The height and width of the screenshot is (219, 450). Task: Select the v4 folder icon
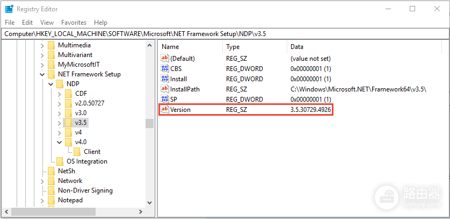(68, 132)
